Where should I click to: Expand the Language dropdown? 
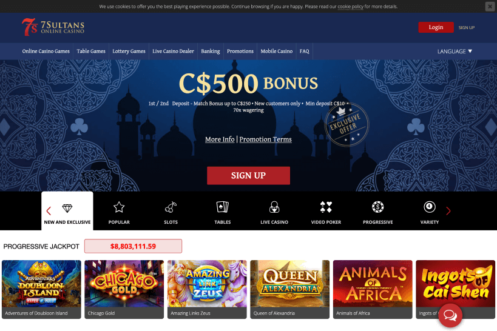(x=455, y=52)
